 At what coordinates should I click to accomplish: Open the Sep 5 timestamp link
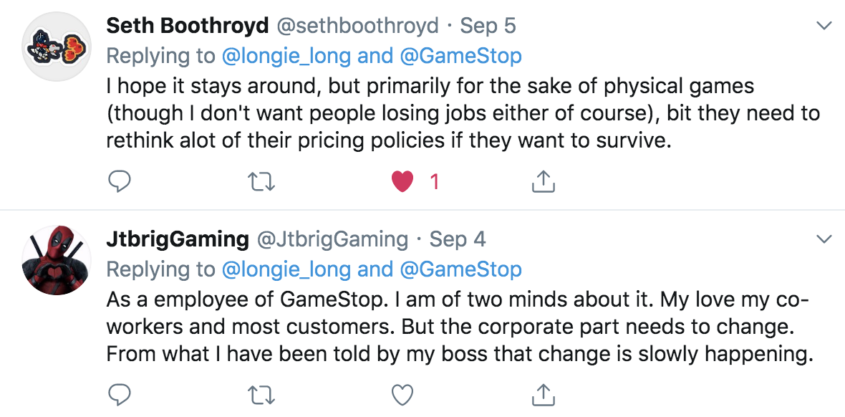coord(488,27)
